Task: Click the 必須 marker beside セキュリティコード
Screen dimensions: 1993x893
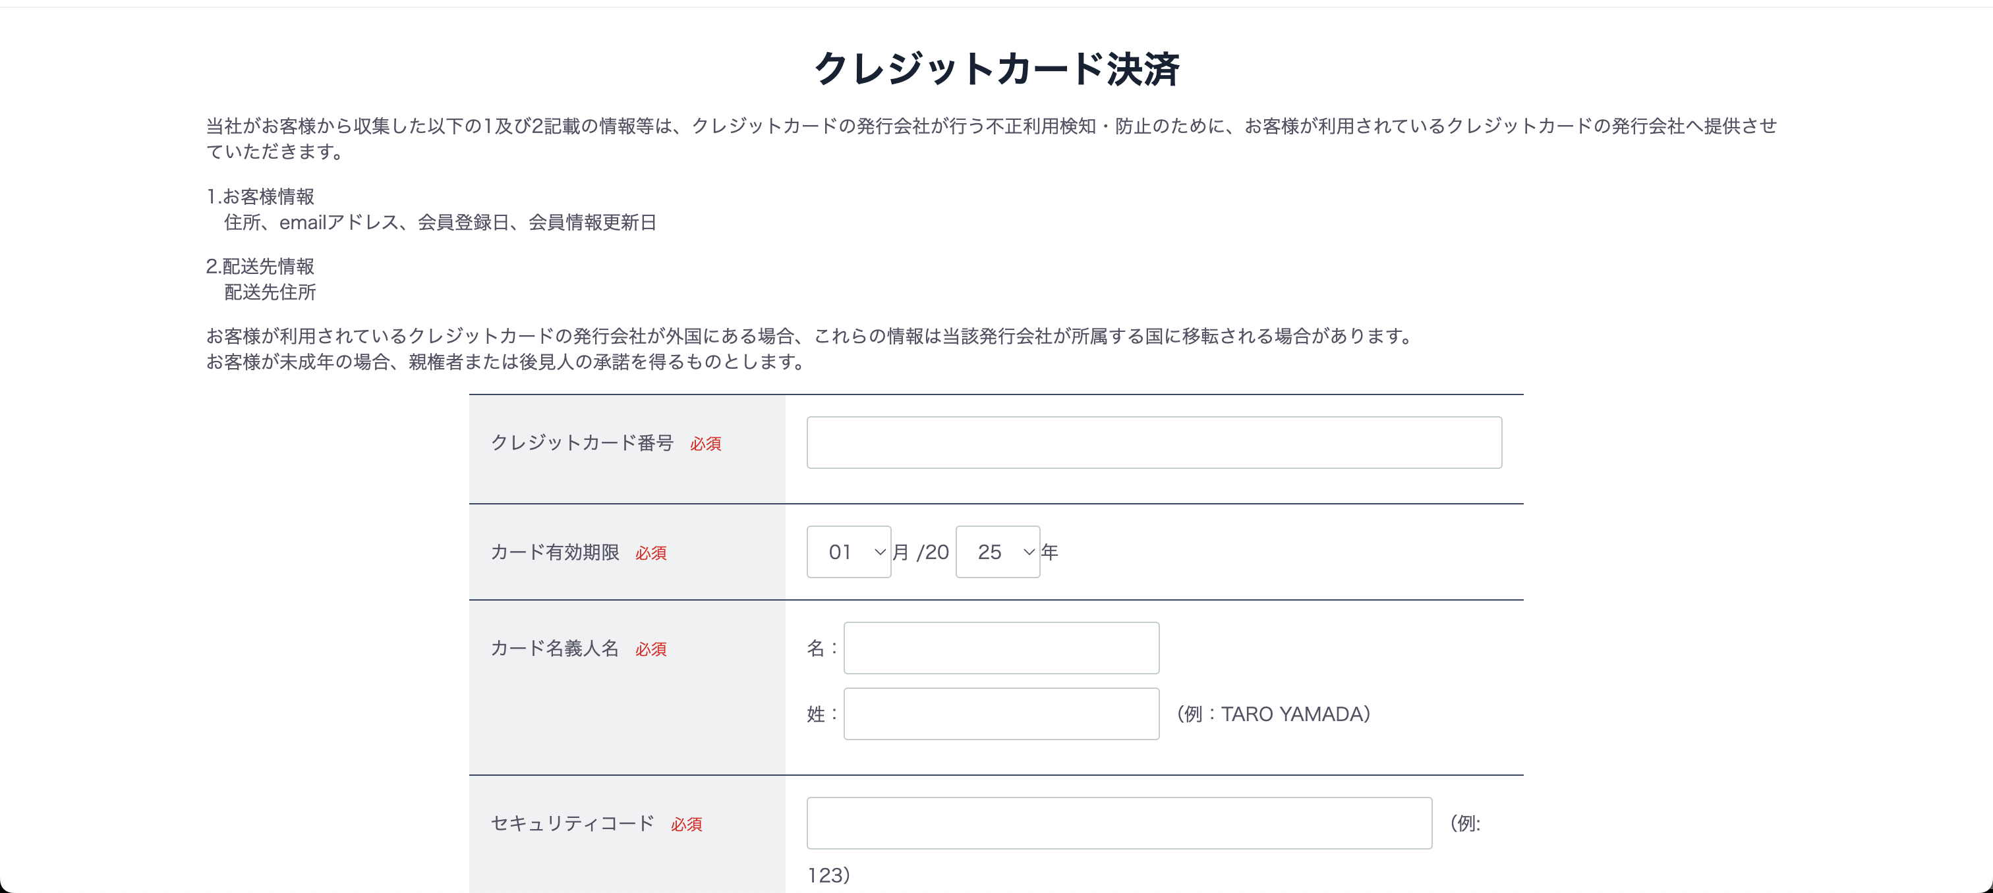Action: (x=686, y=825)
